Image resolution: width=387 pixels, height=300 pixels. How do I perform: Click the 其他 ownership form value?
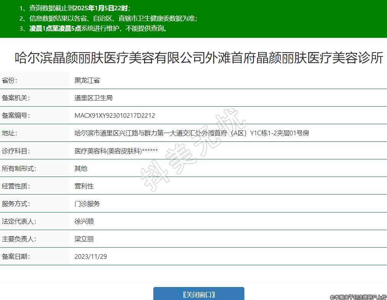81,169
